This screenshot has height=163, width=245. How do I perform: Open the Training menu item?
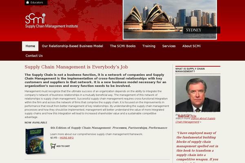click(x=149, y=46)
